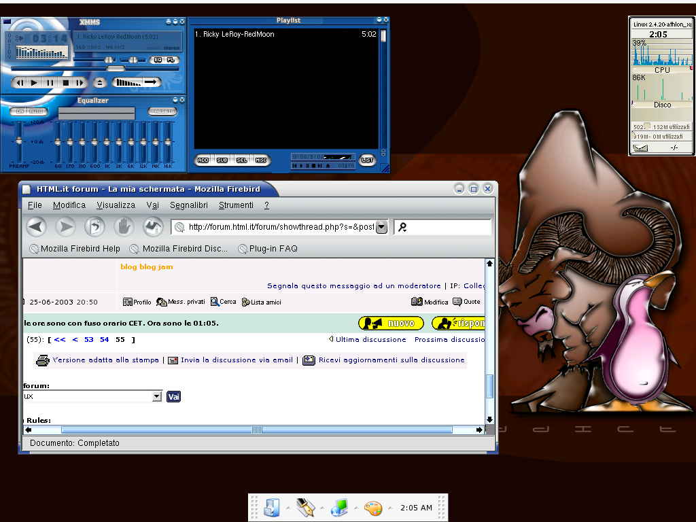Pause the song in XMMS
Image resolution: width=696 pixels, height=522 pixels.
coord(50,82)
